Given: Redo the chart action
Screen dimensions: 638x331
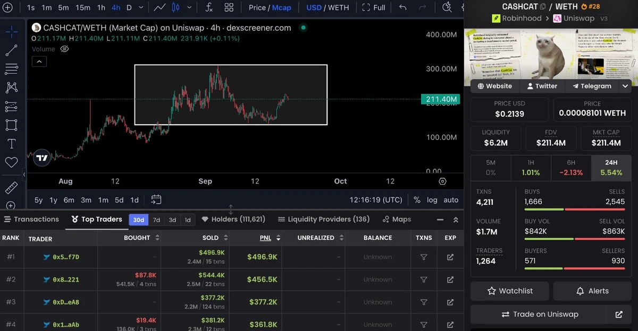Looking at the screenshot, I should [x=422, y=7].
